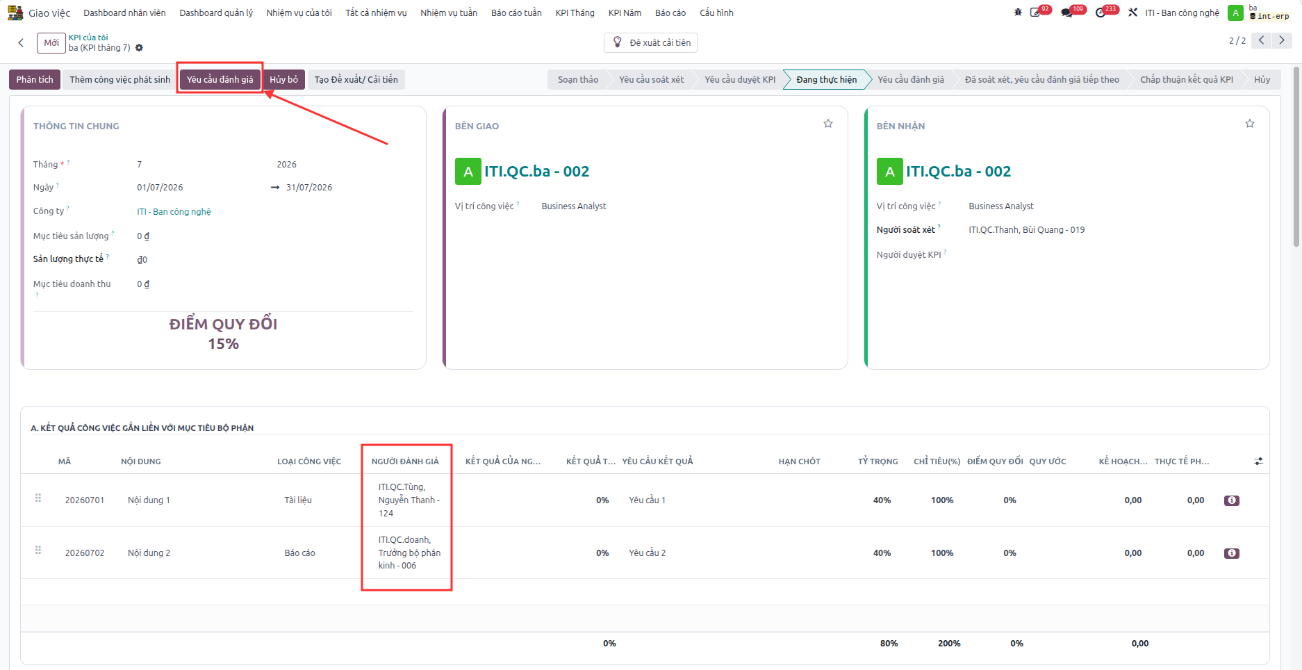Click the green A avatar in Bên nhận card
Image resolution: width=1302 pixels, height=670 pixels.
890,172
